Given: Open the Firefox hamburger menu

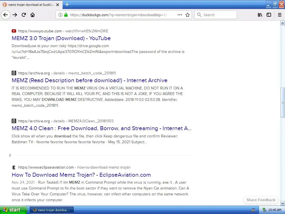Looking at the screenshot, I should [x=280, y=15].
